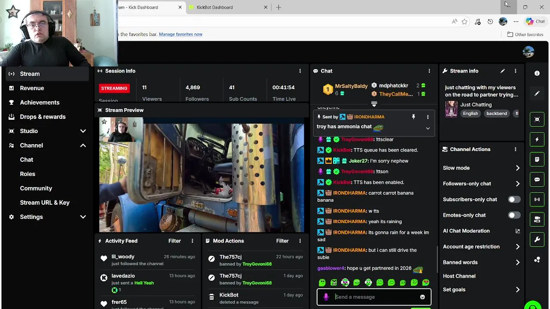The width and height of the screenshot is (550, 309).
Task: Open Channel Actions three-dot menu
Action: tap(515, 149)
